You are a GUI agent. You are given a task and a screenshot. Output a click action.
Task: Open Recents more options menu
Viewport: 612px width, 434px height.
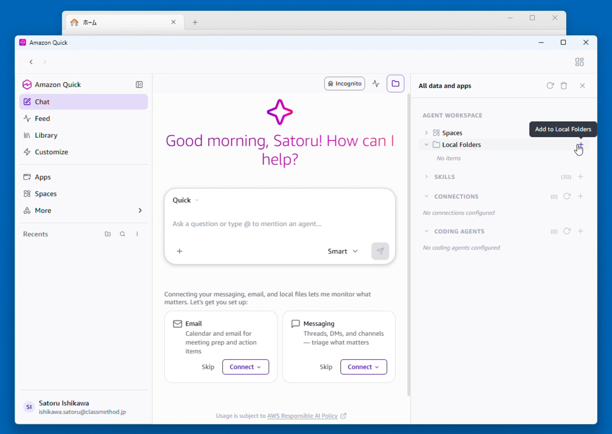coord(137,234)
